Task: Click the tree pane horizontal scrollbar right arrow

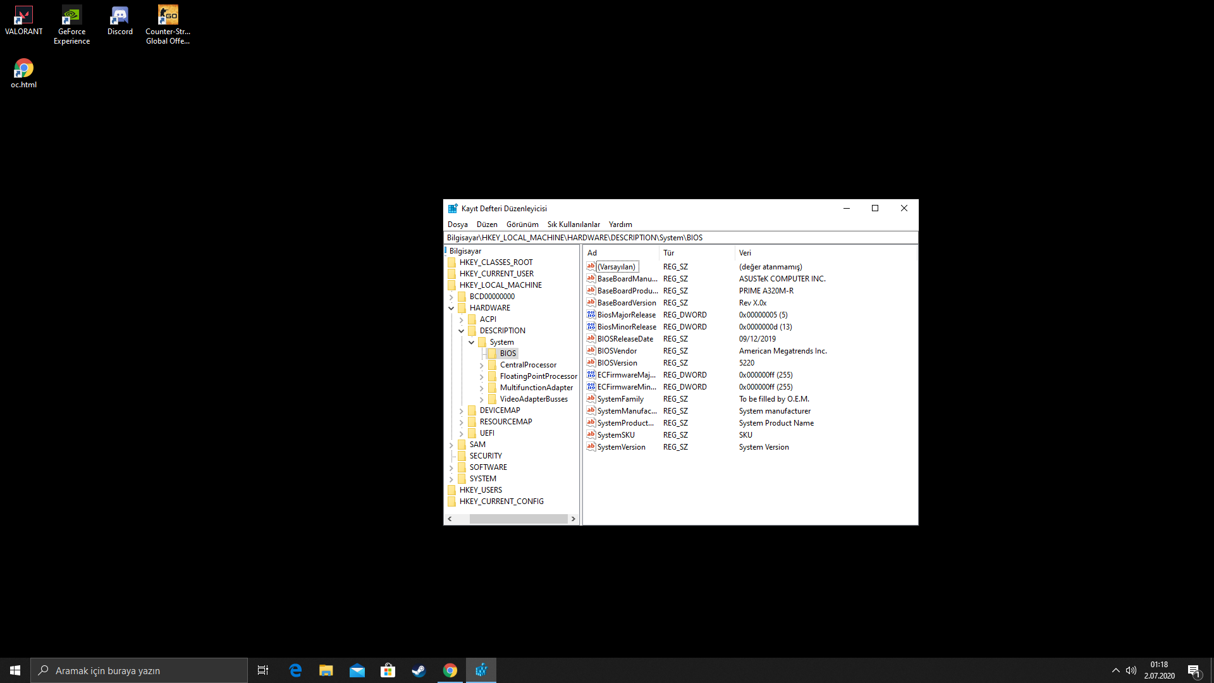Action: click(x=573, y=519)
